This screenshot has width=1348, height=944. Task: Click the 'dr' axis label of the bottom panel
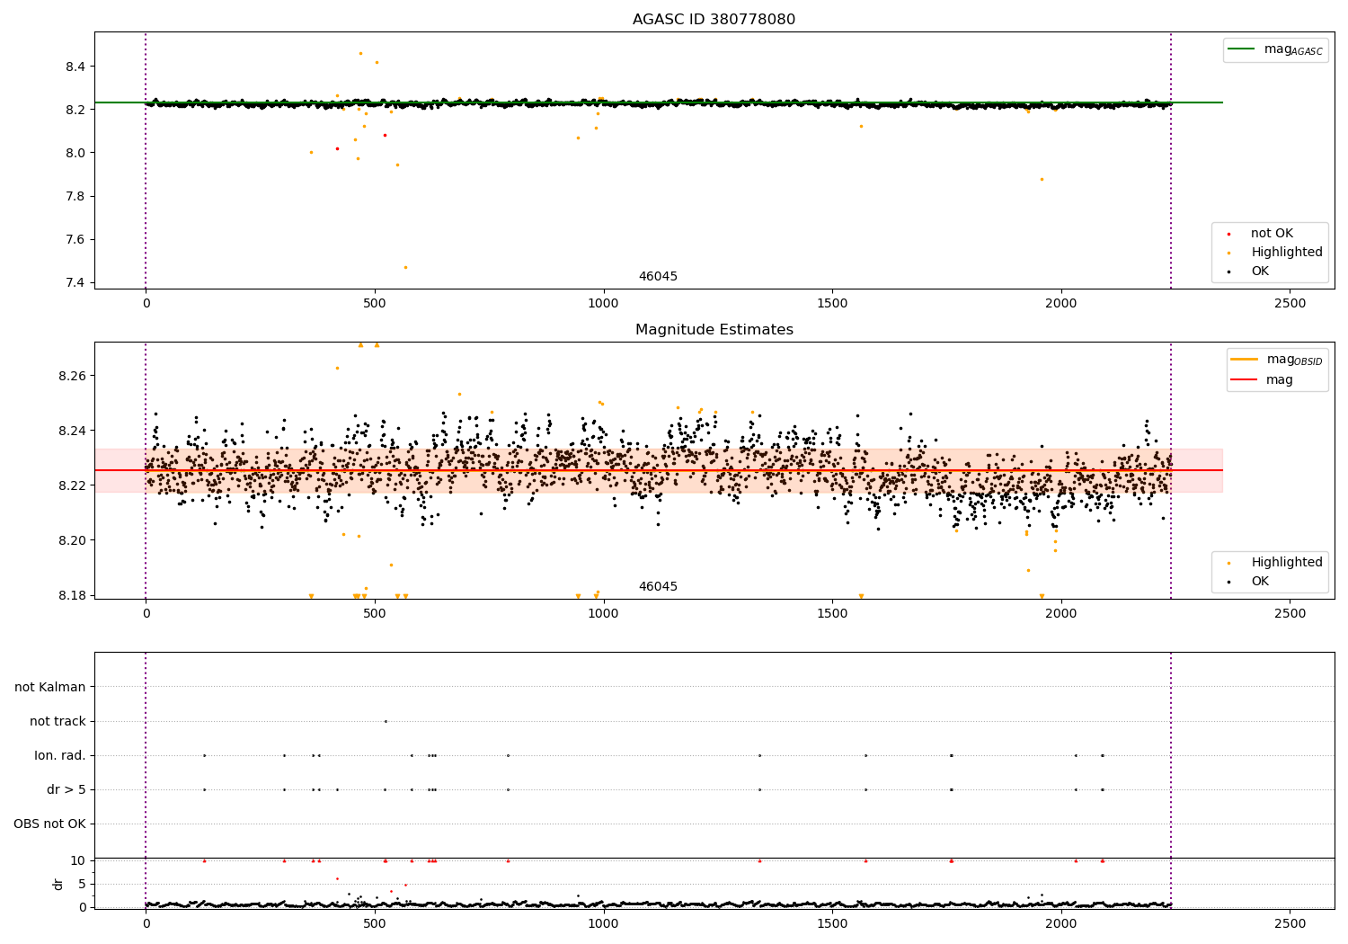click(x=58, y=884)
